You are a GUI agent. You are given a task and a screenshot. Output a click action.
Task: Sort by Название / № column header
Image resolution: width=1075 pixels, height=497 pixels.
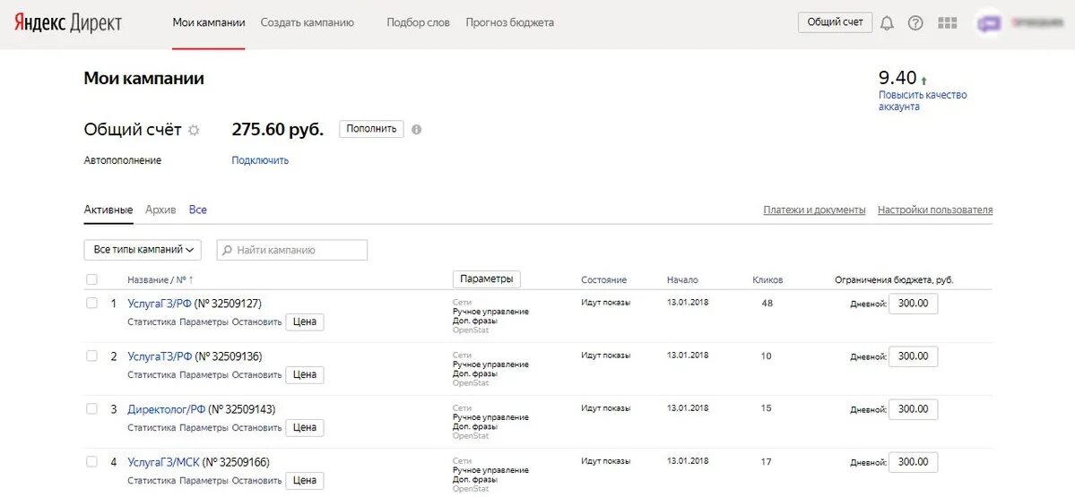(x=160, y=280)
